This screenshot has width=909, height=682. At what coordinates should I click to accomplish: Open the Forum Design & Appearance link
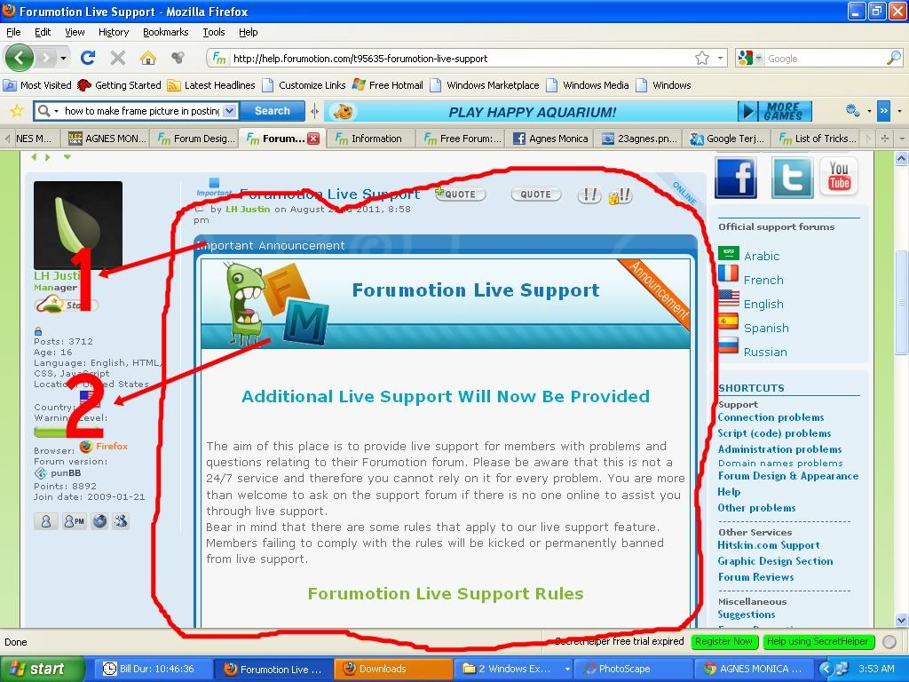(x=788, y=476)
